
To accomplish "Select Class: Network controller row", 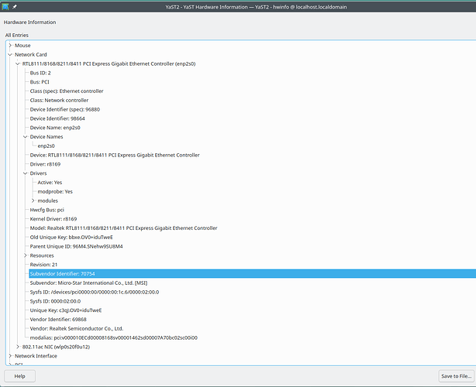I will coord(59,100).
